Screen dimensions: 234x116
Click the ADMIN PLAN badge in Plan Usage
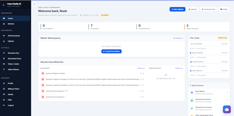point(222,38)
